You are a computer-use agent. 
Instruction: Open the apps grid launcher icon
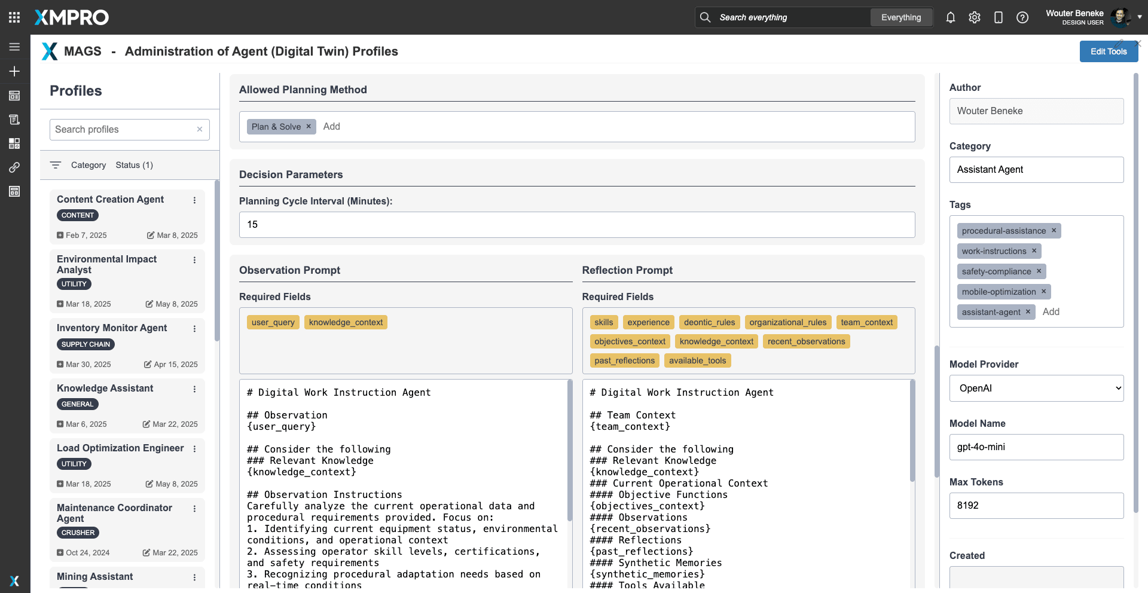click(14, 17)
